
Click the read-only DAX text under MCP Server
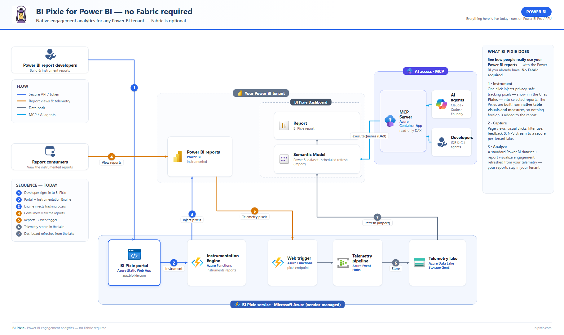410,131
